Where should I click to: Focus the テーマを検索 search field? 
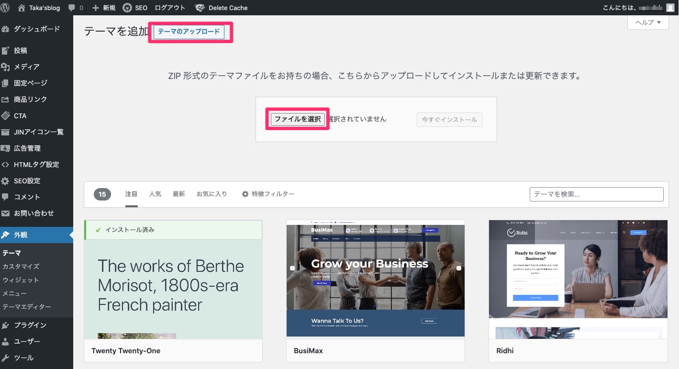coord(597,194)
